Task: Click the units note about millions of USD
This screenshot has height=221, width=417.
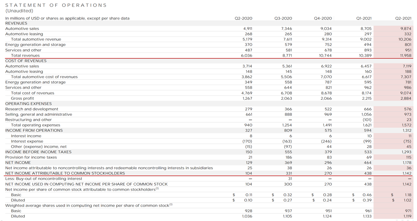Action: click(67, 18)
